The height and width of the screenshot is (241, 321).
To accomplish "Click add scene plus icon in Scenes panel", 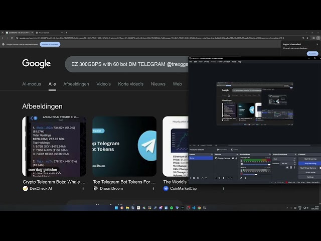I will point(191,178).
